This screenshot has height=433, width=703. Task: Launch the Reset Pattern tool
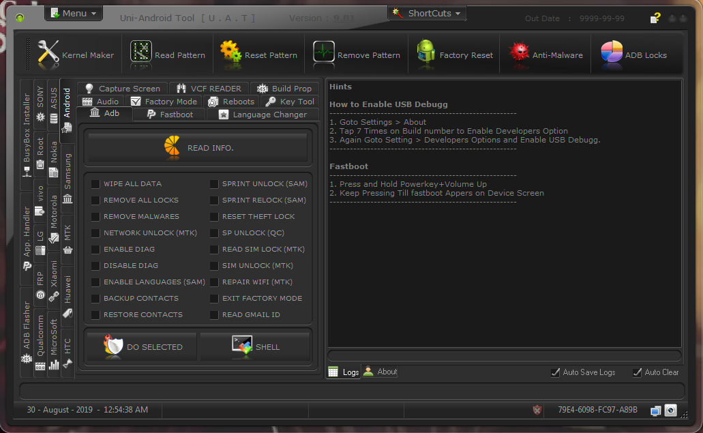point(258,55)
